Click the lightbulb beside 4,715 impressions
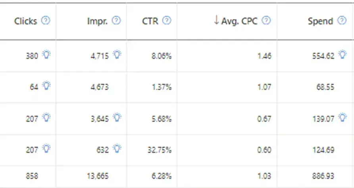 click(x=117, y=55)
